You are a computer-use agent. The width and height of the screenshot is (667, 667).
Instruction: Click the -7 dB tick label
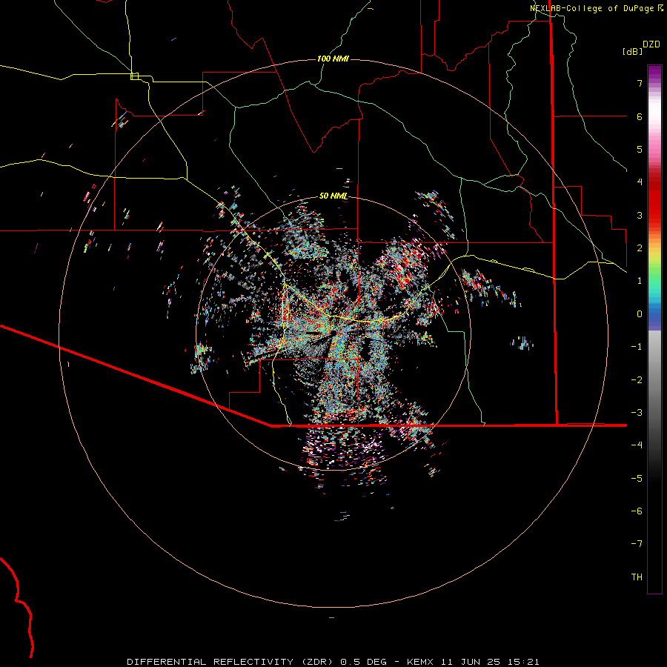[637, 544]
